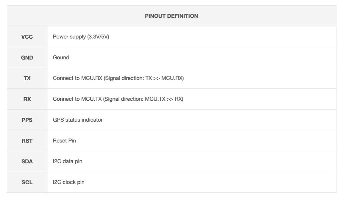This screenshot has height=197, width=341.
Task: Select the SDA pin label cell
Action: [x=27, y=161]
